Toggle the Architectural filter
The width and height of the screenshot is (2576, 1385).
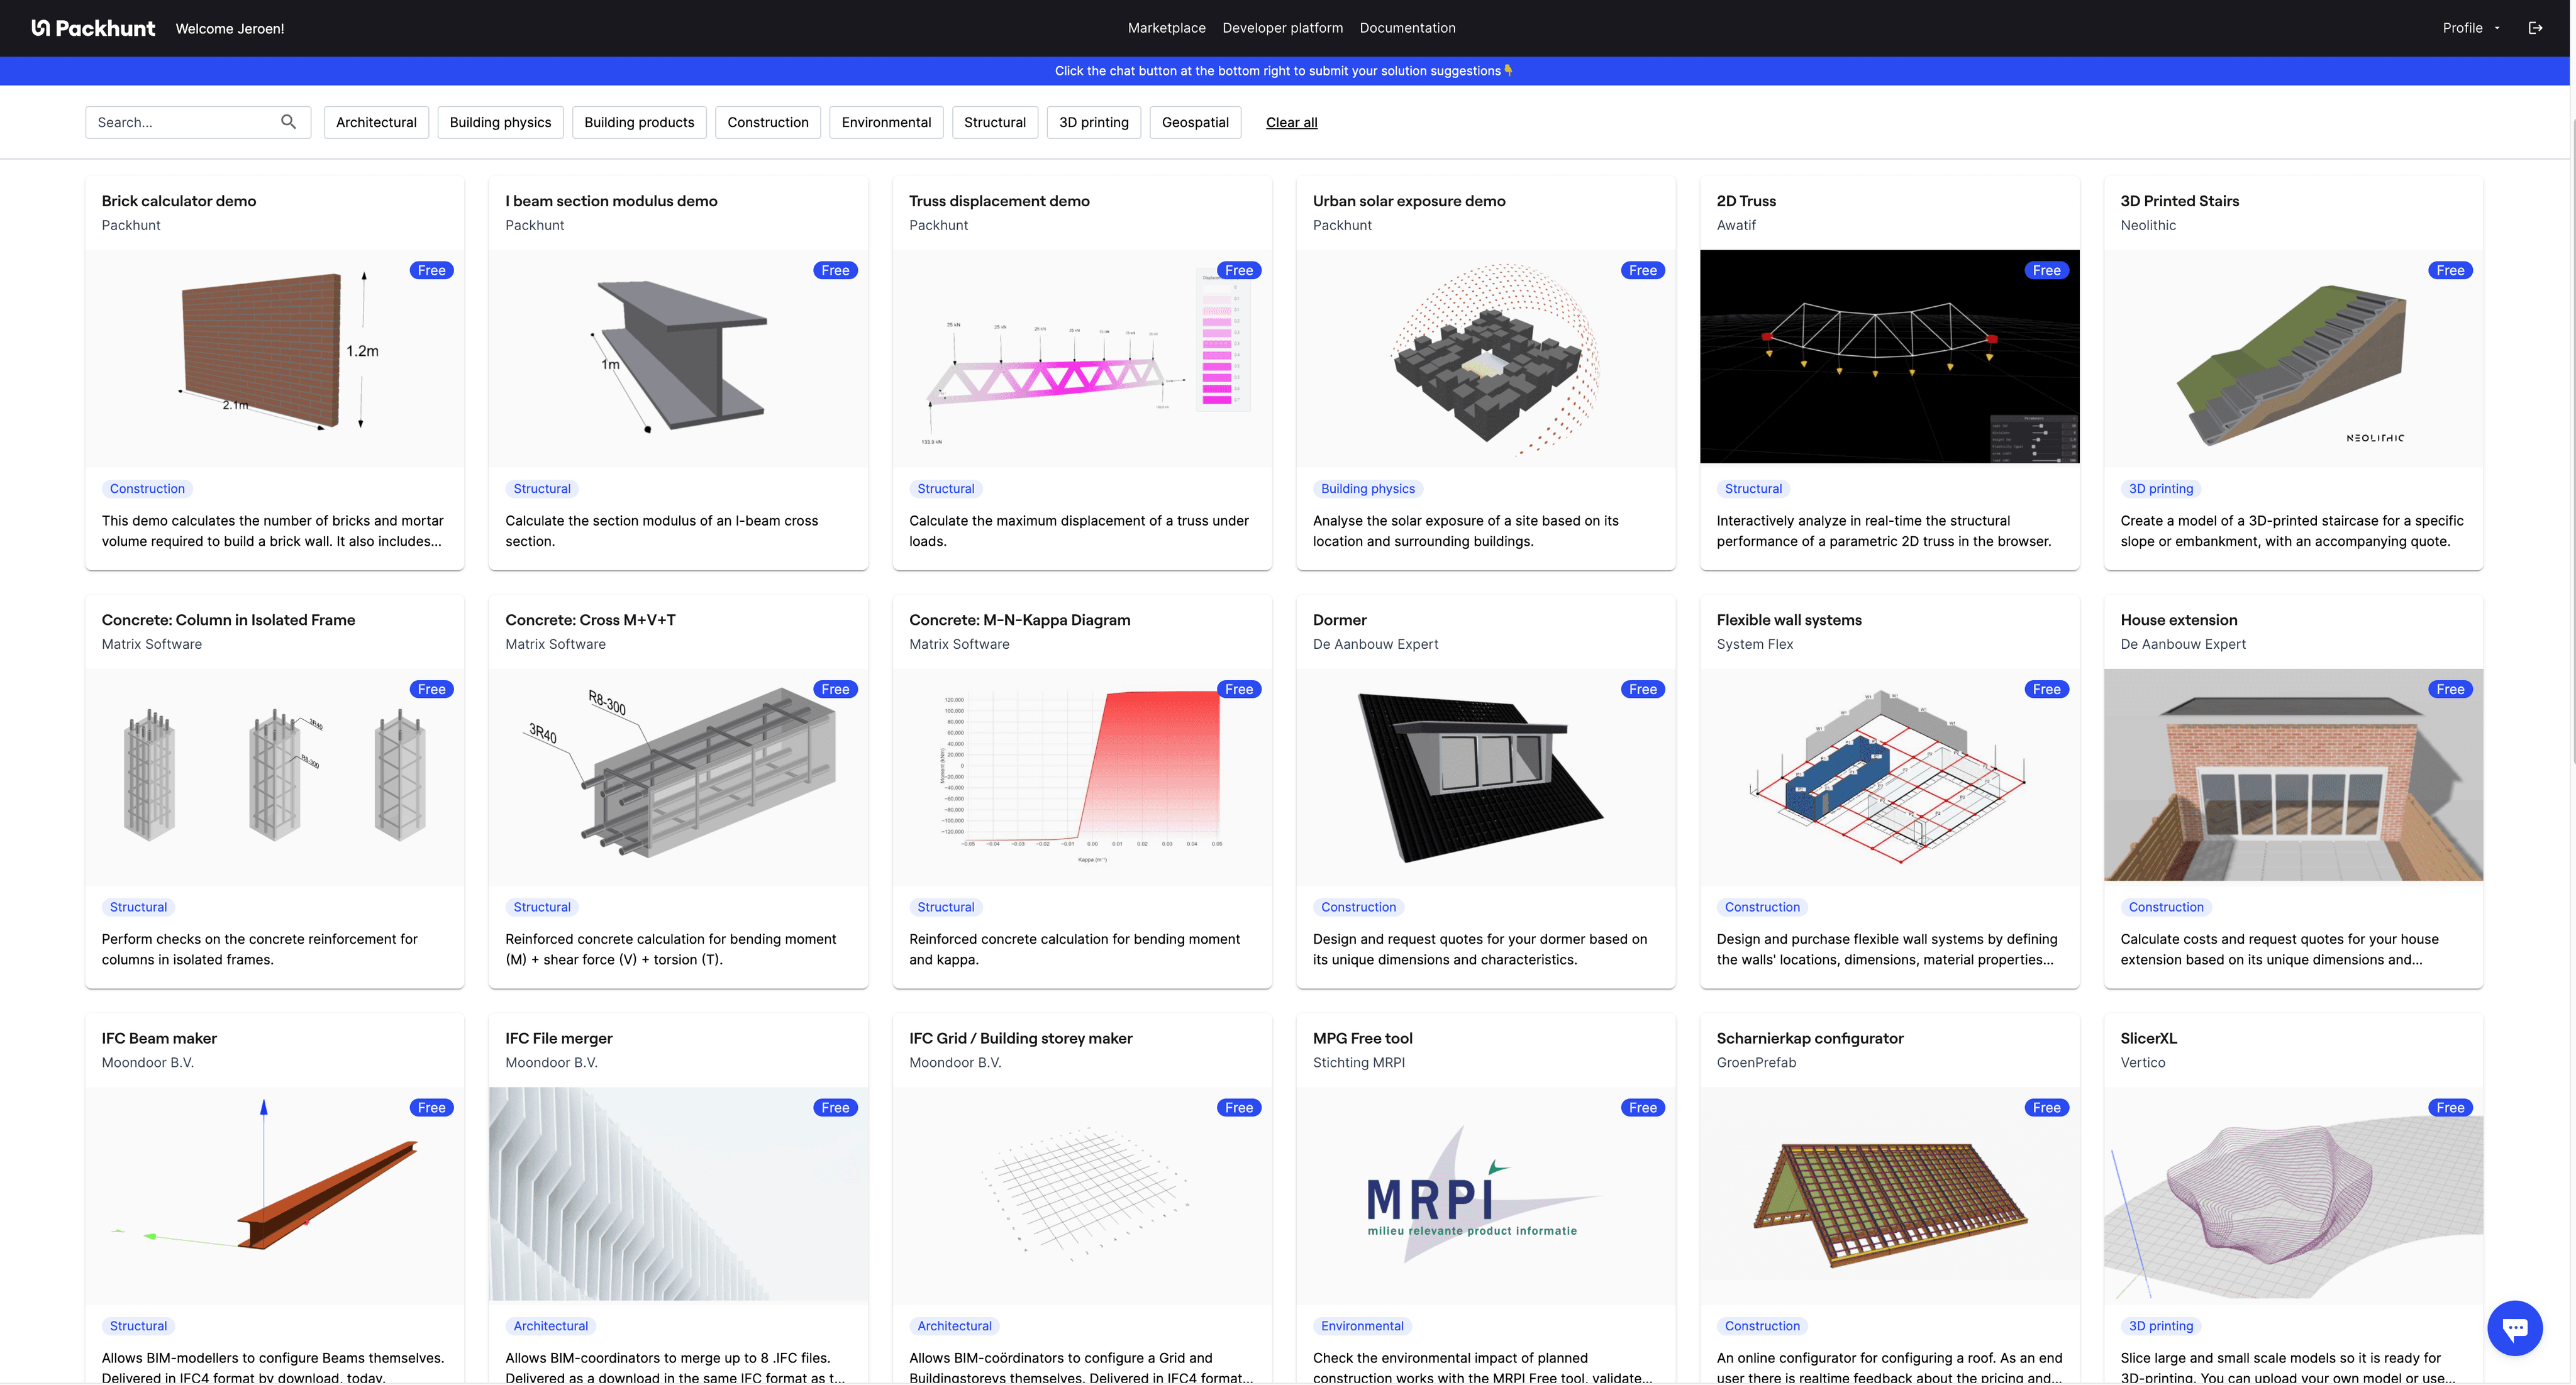[376, 122]
